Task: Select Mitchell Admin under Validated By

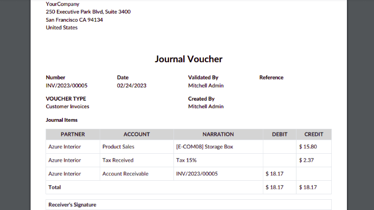Action: click(206, 86)
